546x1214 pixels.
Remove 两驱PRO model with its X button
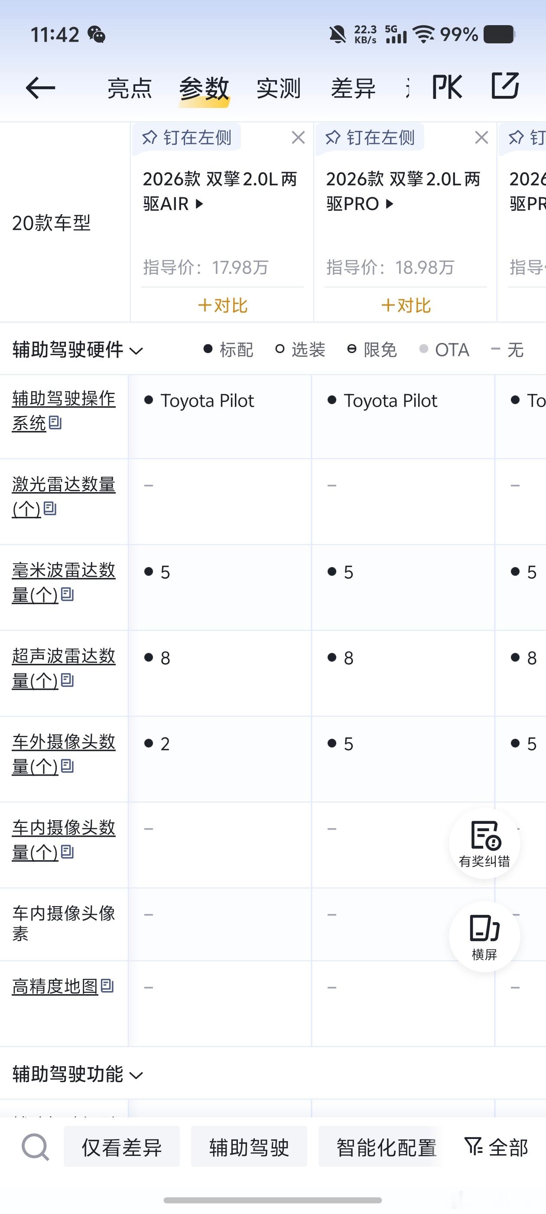pos(481,137)
